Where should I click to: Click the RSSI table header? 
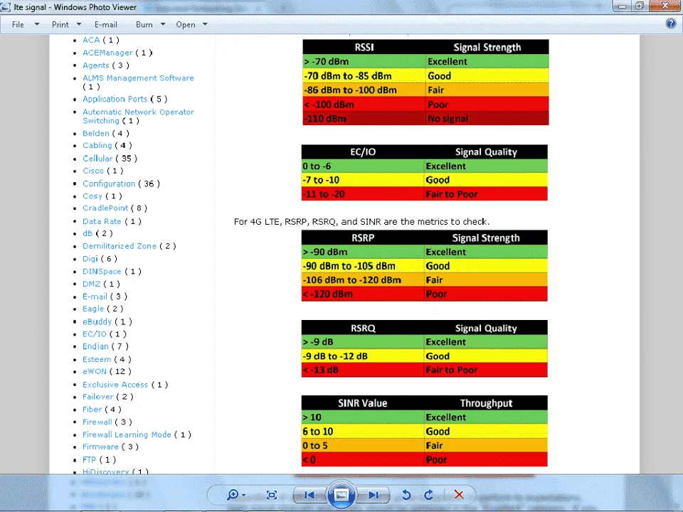[x=364, y=47]
